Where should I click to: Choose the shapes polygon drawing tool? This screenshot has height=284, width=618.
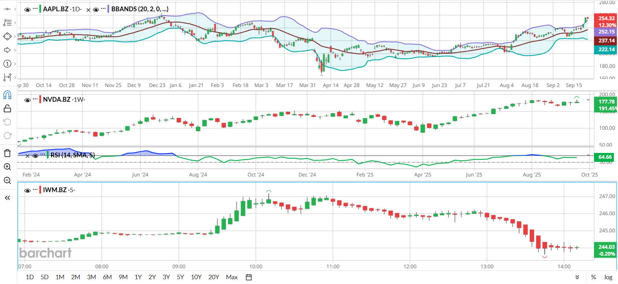coord(7,37)
